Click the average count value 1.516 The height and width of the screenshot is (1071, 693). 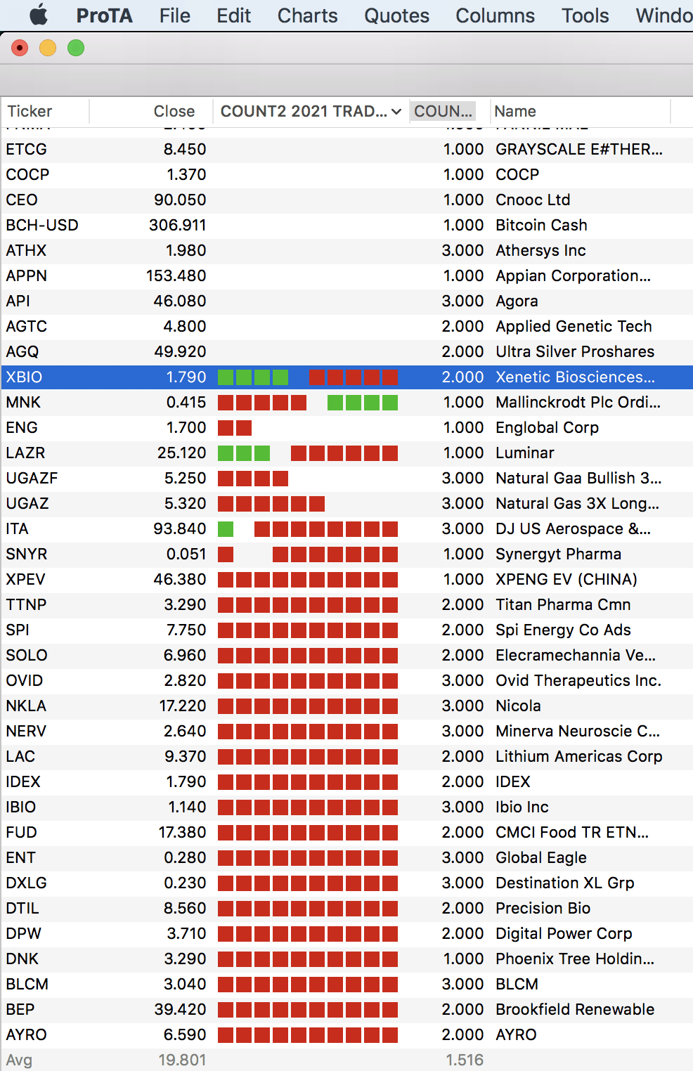465,1060
